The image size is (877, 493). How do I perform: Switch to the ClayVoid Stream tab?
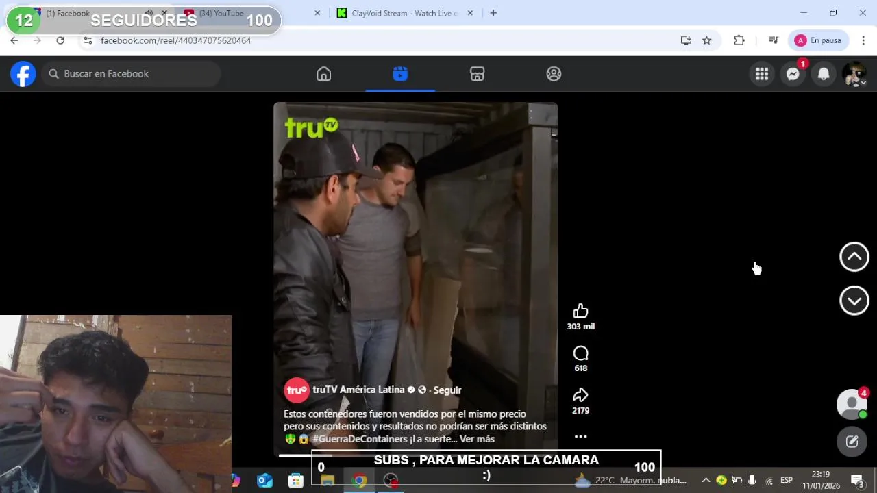click(404, 13)
